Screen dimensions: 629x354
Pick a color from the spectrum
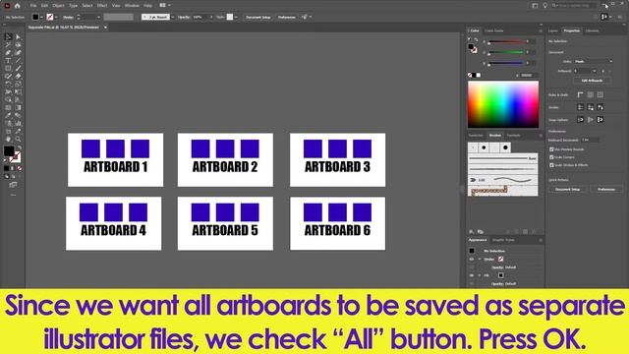[503, 104]
